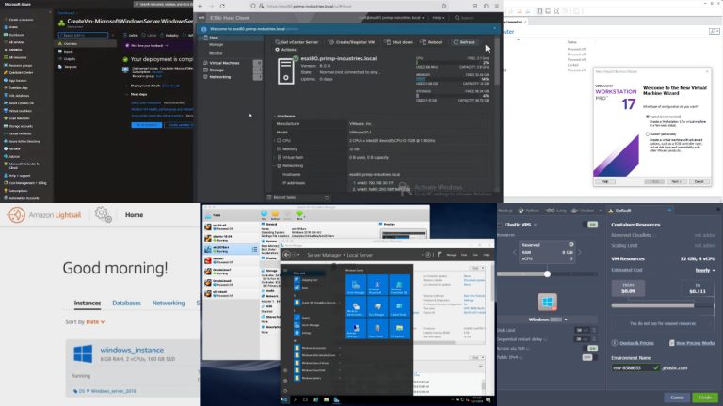
Task: Click the Refresh icon in ESXi toolbar
Action: (x=456, y=42)
